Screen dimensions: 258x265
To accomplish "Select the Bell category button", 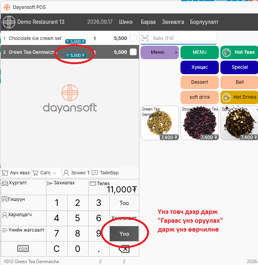I will click(x=239, y=82).
